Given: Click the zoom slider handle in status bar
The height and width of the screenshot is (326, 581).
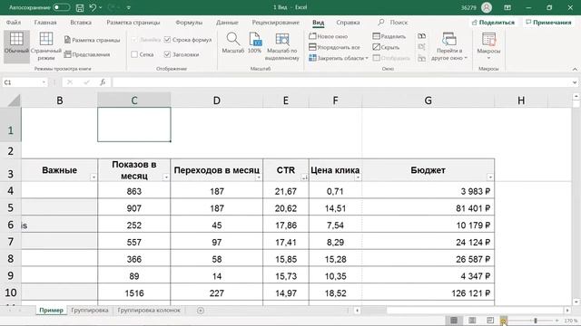Looking at the screenshot, I should [x=536, y=321].
